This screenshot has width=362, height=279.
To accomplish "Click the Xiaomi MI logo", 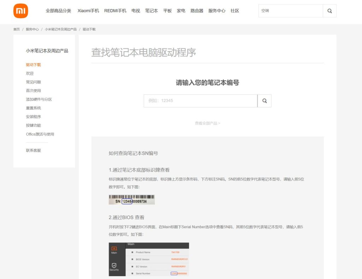I will [21, 11].
